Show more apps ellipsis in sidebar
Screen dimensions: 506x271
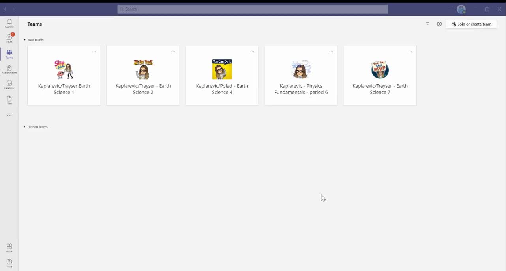(9, 116)
